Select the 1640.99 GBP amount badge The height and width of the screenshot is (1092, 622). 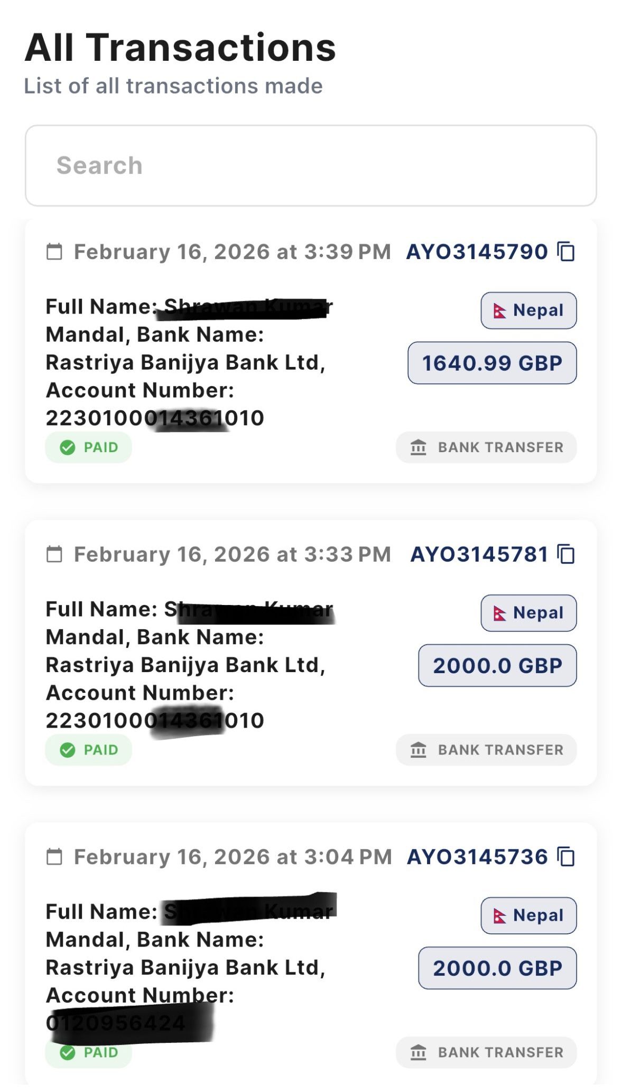[x=492, y=363]
